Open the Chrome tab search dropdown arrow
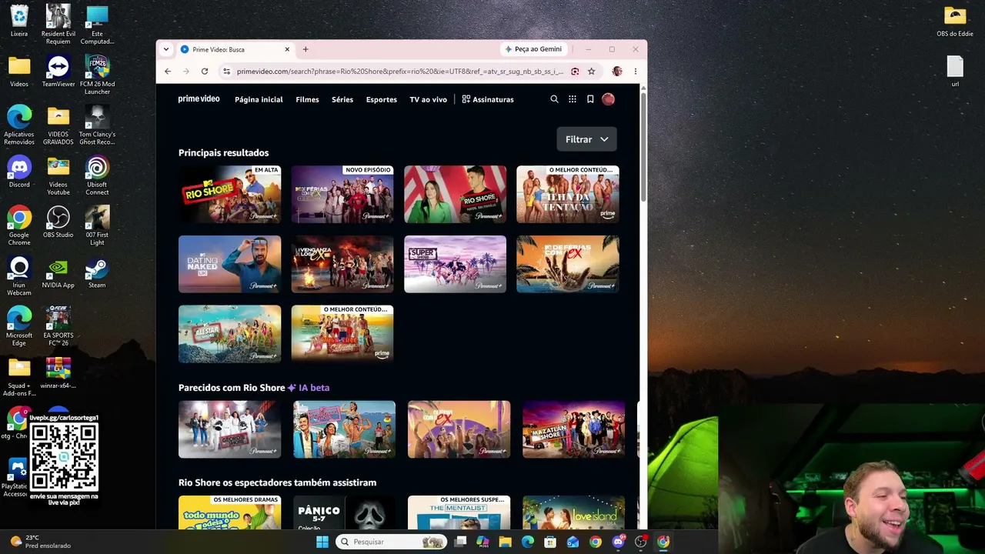This screenshot has height=554, width=985. [165, 49]
